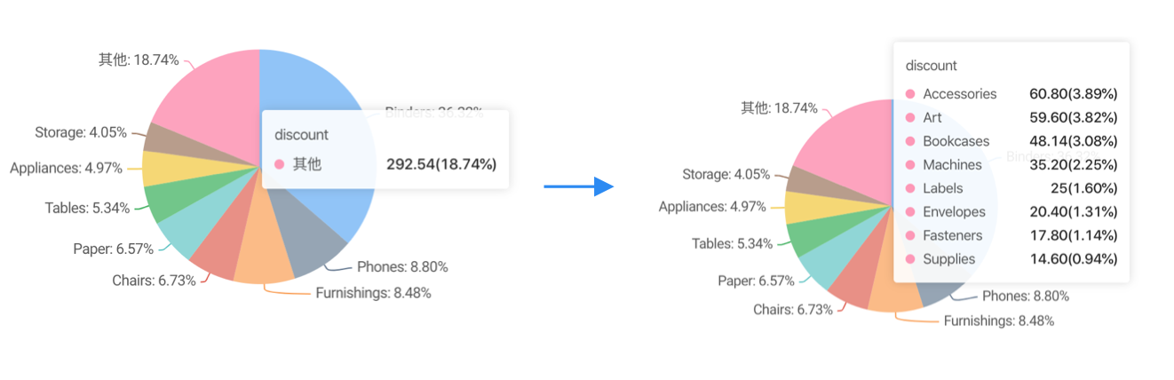Click the Tables label on left chart
Image resolution: width=1174 pixels, height=380 pixels.
(87, 208)
